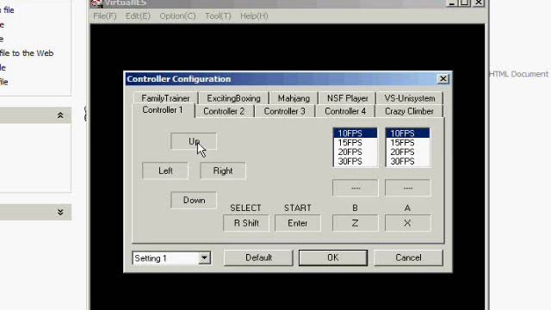The image size is (551, 310).
Task: Expand the Explorer side panel section with down chevron
Action: point(60,213)
